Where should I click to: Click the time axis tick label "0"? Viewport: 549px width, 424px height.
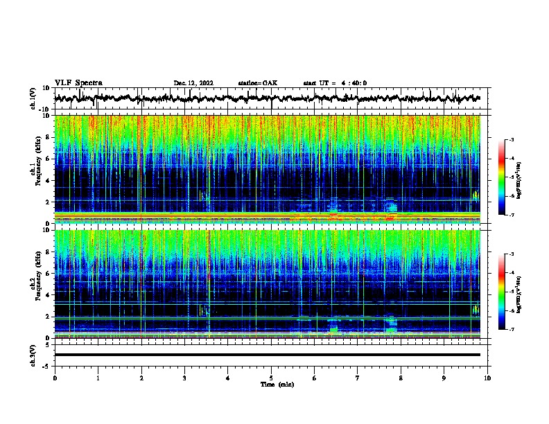point(55,378)
